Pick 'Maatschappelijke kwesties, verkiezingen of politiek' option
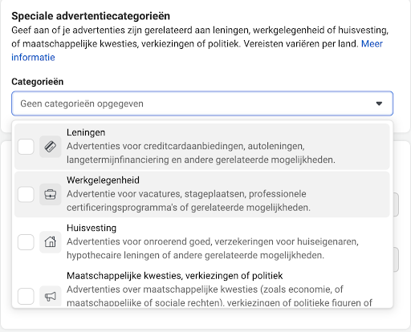The height and width of the screenshot is (332, 411). (175, 276)
